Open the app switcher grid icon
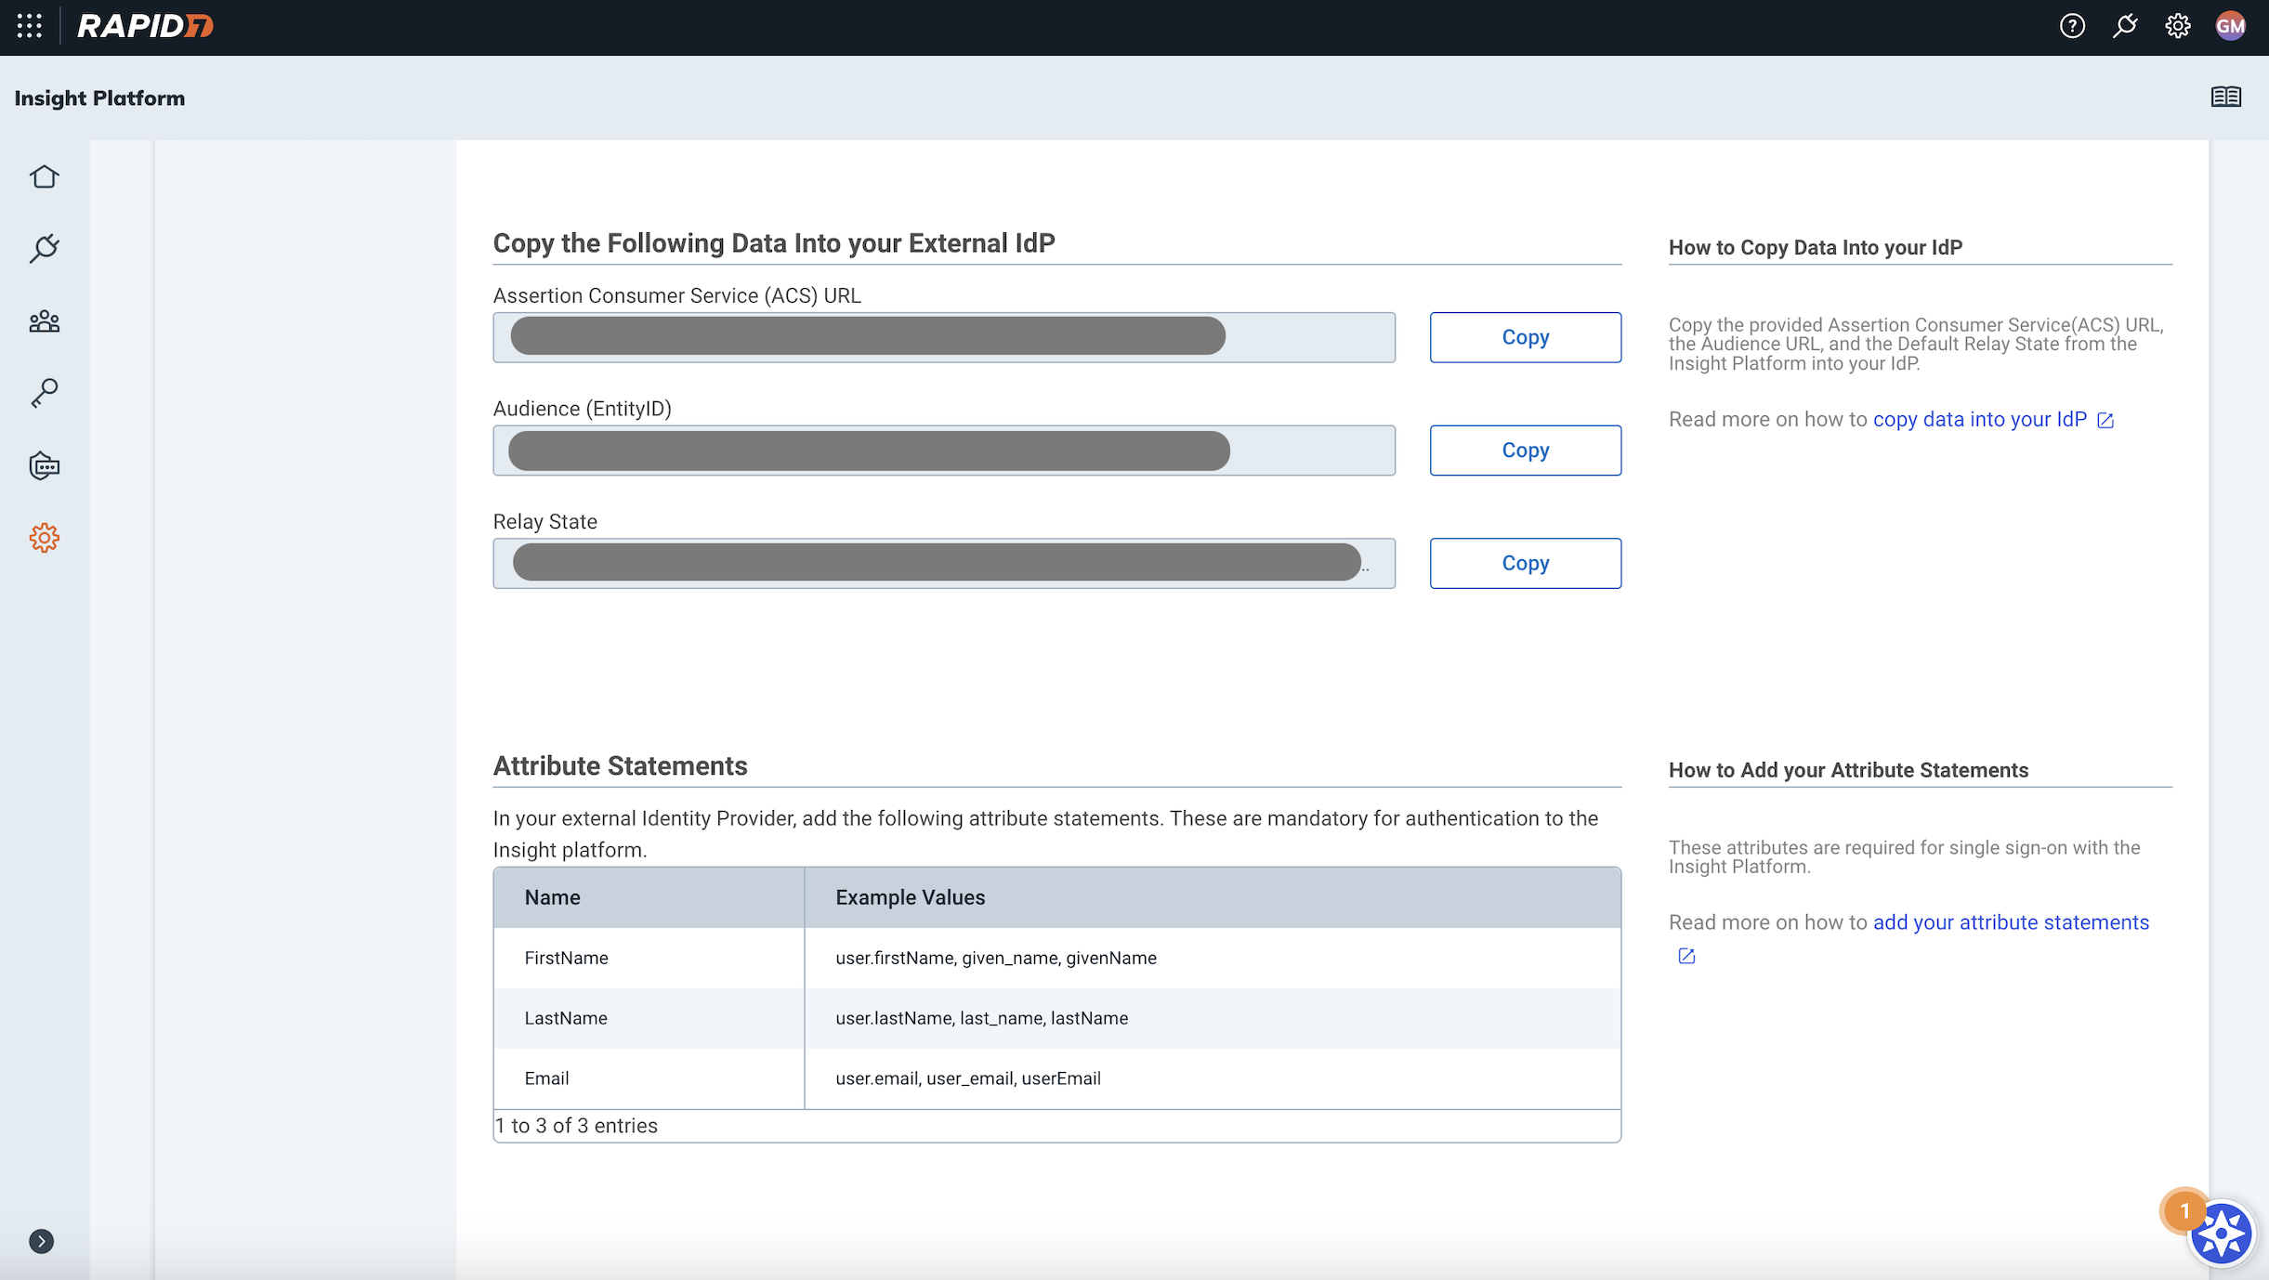 pos(30,26)
